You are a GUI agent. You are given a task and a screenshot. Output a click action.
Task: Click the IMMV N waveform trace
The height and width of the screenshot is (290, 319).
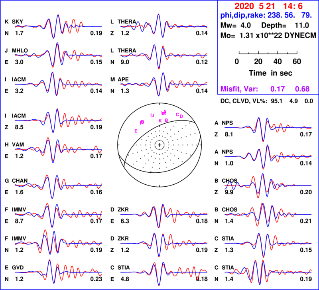click(58, 243)
